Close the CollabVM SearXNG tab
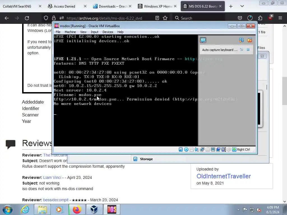 tap(40, 6)
